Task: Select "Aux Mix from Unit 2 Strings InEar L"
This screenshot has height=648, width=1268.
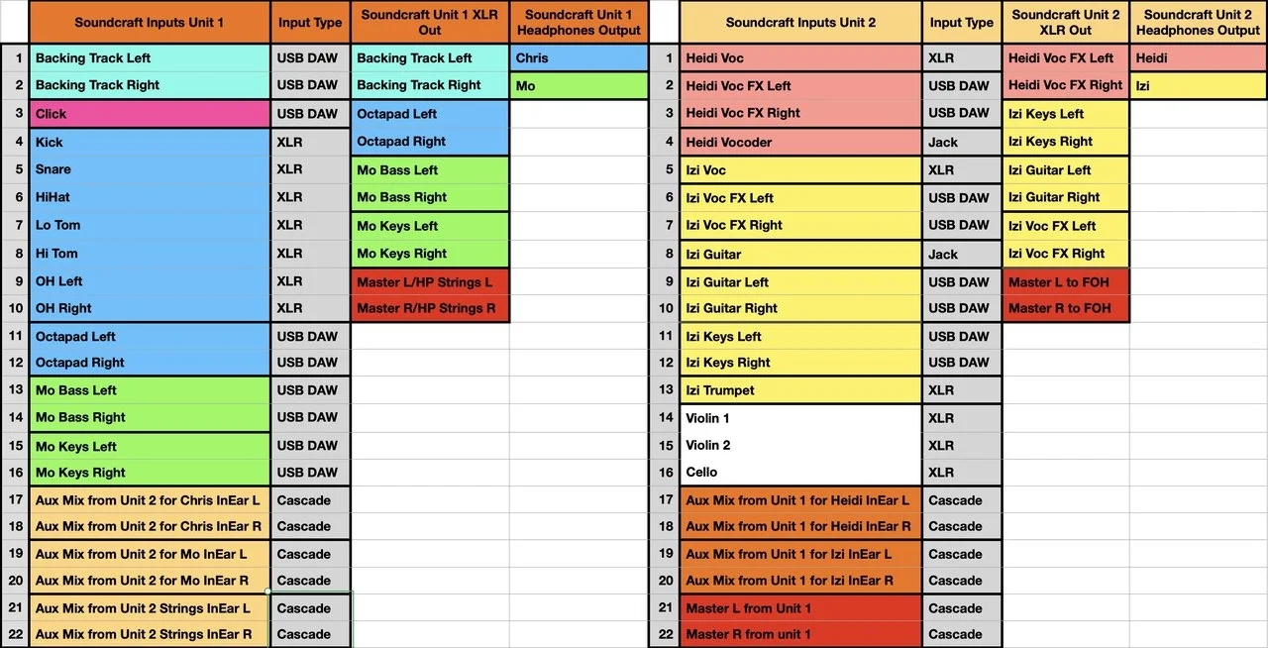Action: (150, 608)
